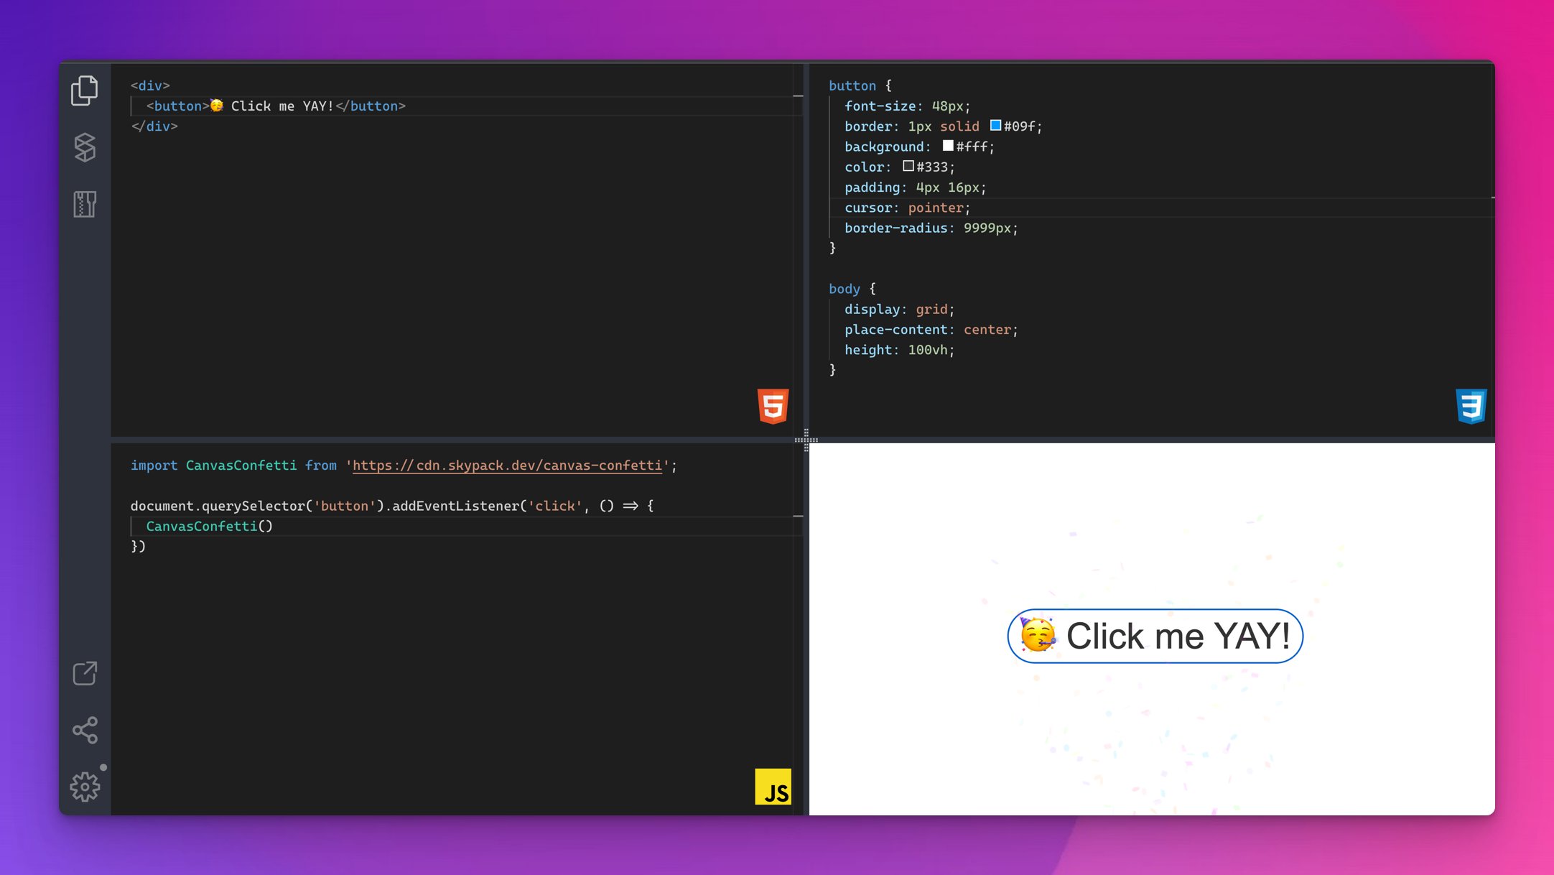The height and width of the screenshot is (875, 1554).
Task: Select the button selector in the CSS code
Action: point(852,85)
